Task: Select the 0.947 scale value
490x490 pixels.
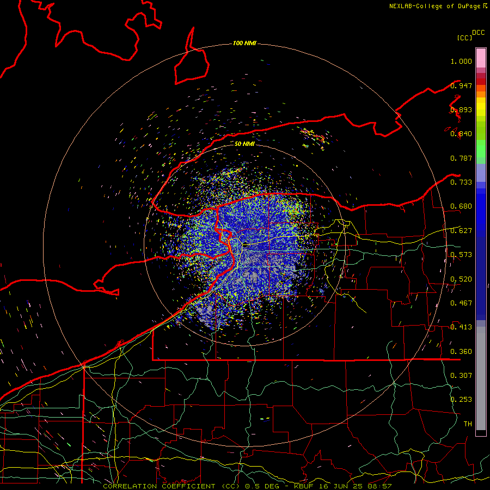Action: click(461, 85)
